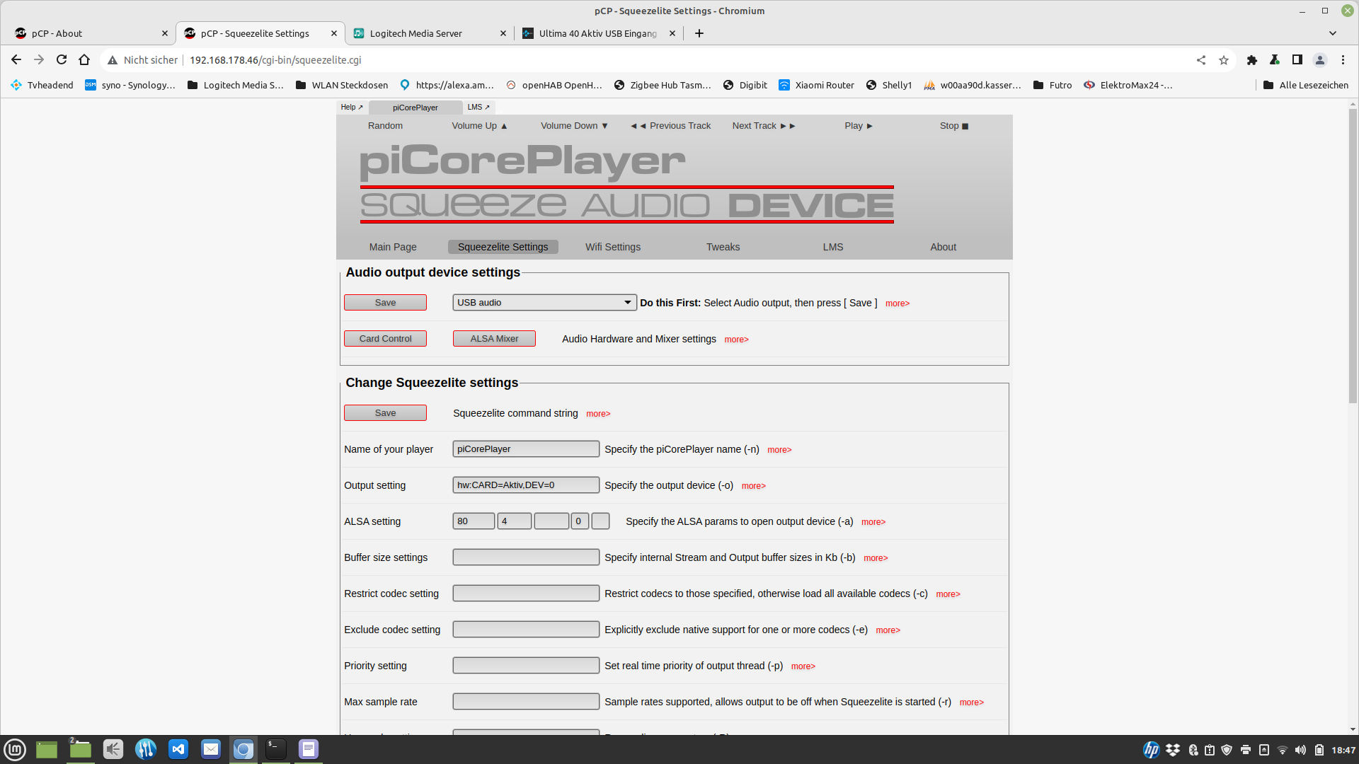Open Alle Lesezeichen folder
1359x764 pixels.
pos(1306,85)
